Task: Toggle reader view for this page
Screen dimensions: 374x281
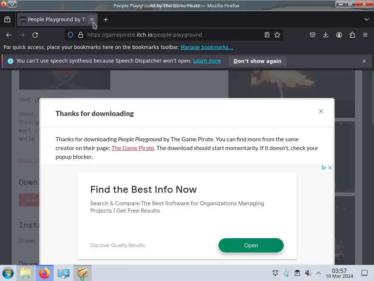Action: click(x=267, y=35)
